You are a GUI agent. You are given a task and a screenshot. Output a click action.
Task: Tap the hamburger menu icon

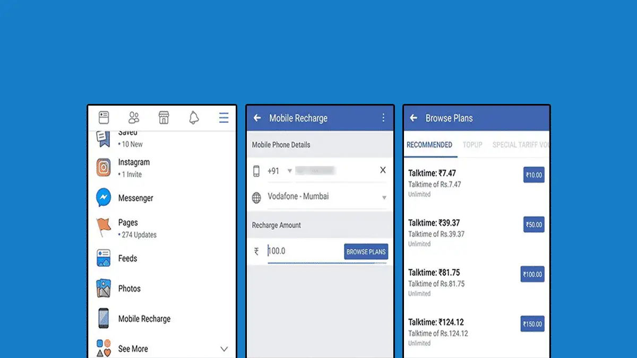pos(224,118)
